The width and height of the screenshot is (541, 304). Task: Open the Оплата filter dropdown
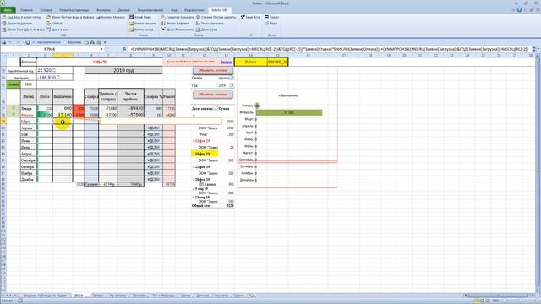click(x=232, y=78)
